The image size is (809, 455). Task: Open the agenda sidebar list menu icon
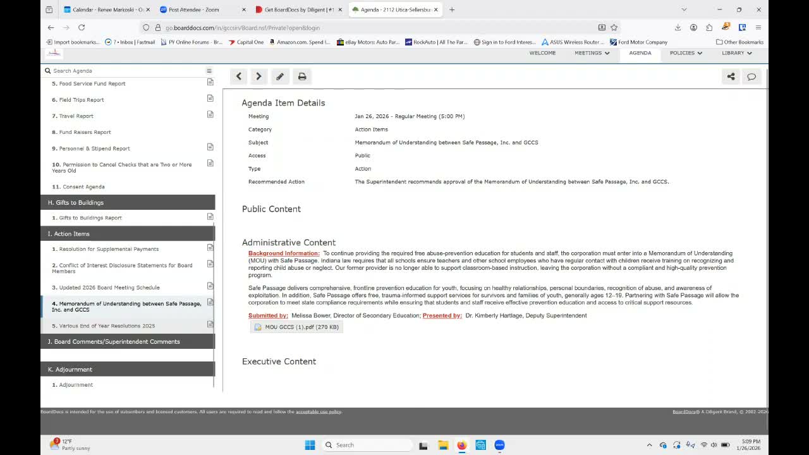pos(209,71)
